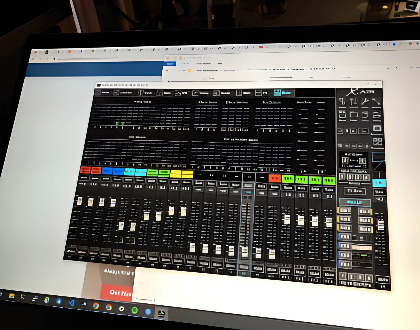The width and height of the screenshot is (420, 330).
Task: Select the first green bus label on right
Action: pos(288,179)
